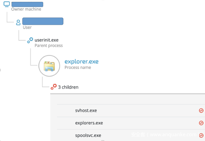Collapse the 3 children list

[x=68, y=87]
